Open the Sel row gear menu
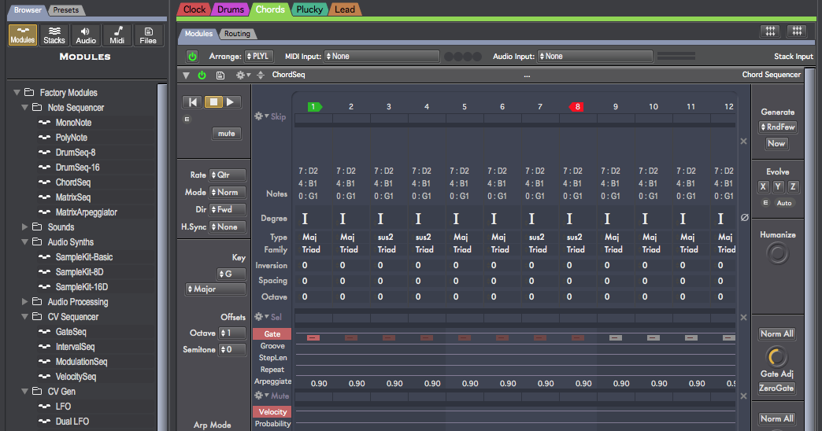The width and height of the screenshot is (822, 431). click(x=261, y=317)
